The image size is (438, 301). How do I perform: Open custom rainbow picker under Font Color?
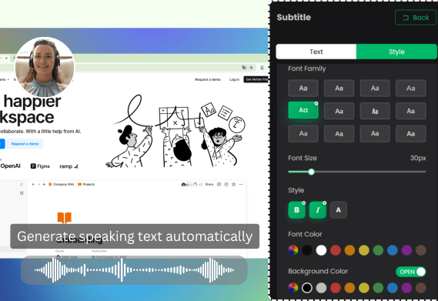tap(293, 250)
